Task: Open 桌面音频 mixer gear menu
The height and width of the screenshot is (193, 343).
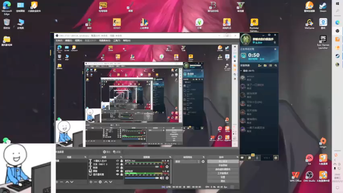Action: (x=167, y=178)
